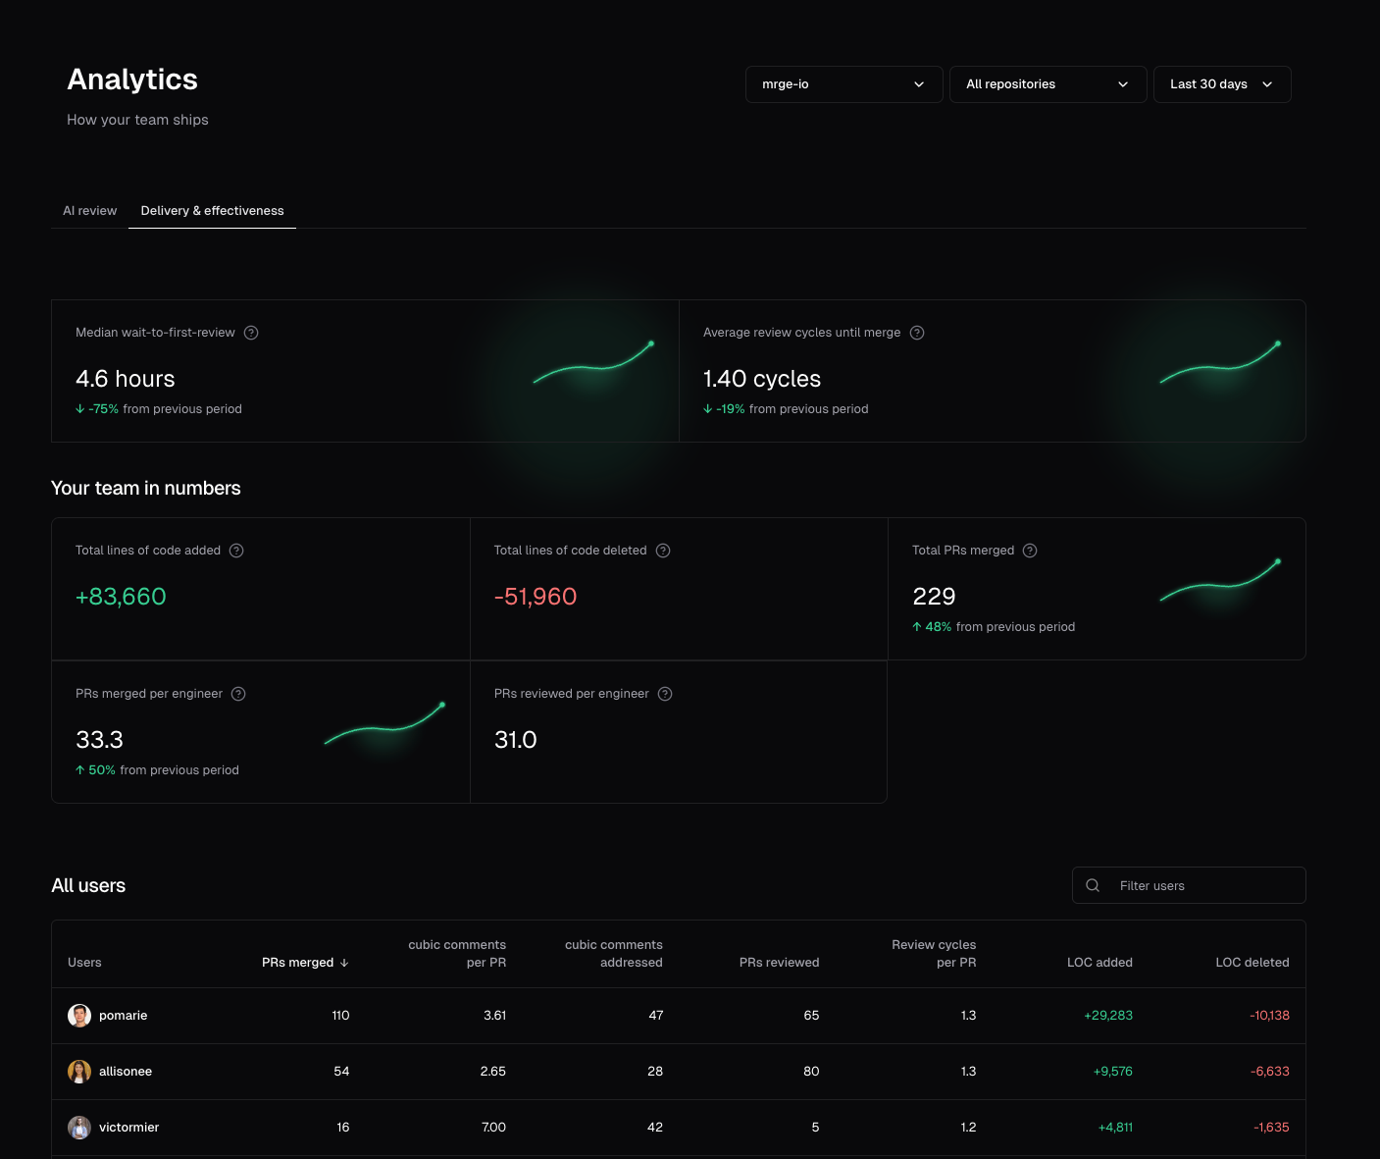The width and height of the screenshot is (1380, 1159).
Task: Open the info icon for Total lines of code added
Action: [235, 551]
